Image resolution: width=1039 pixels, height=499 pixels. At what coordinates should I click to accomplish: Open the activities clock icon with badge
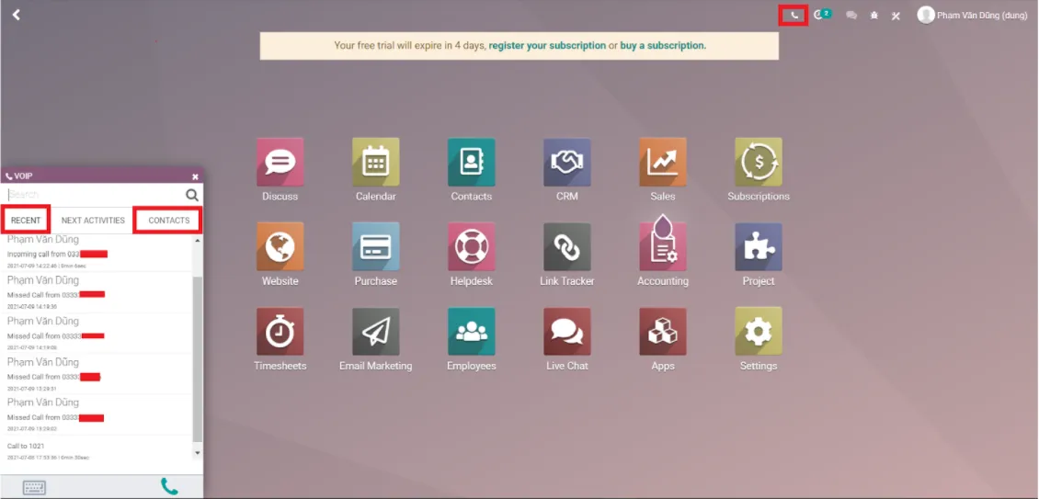tap(822, 14)
